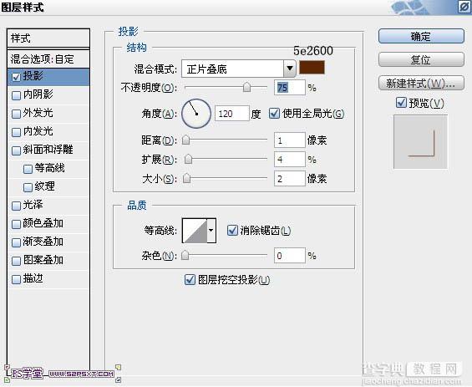The image size is (472, 387).
Task: Click the contour curve thumbnail
Action: click(195, 231)
